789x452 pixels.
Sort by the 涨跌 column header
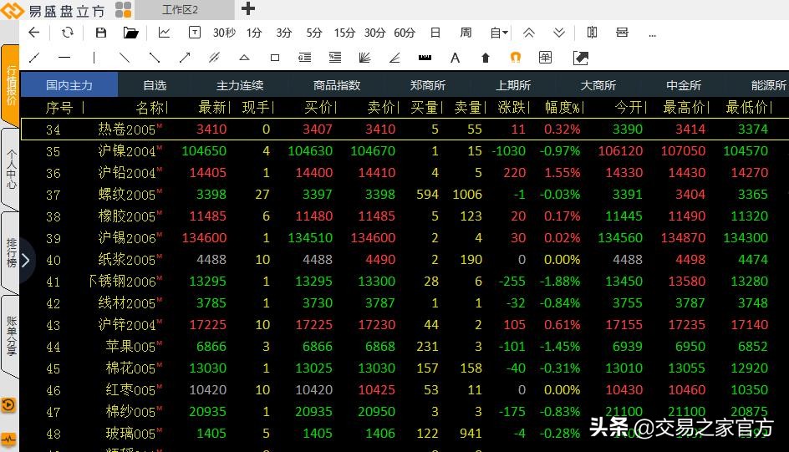coord(512,107)
